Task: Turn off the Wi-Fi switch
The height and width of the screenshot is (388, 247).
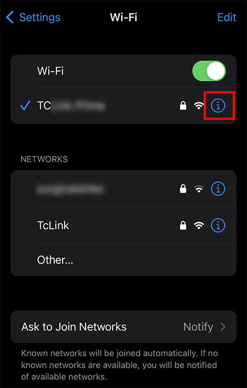Action: point(209,71)
